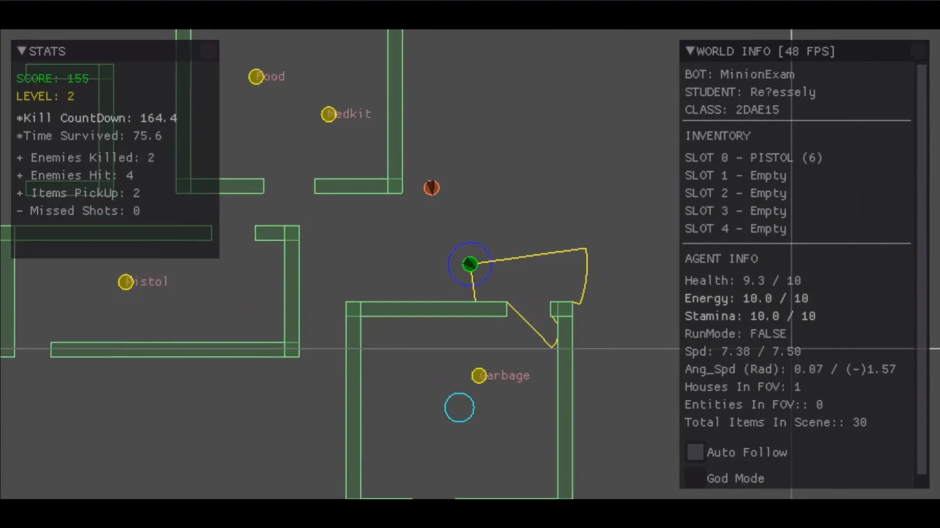Screen dimensions: 940x528
Task: Click the yellow Medkit item marker
Action: pos(328,115)
